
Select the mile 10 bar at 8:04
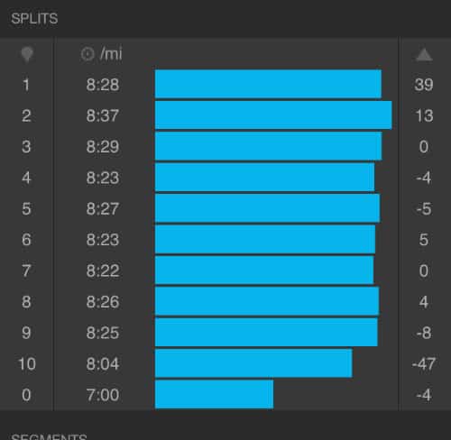coord(253,363)
